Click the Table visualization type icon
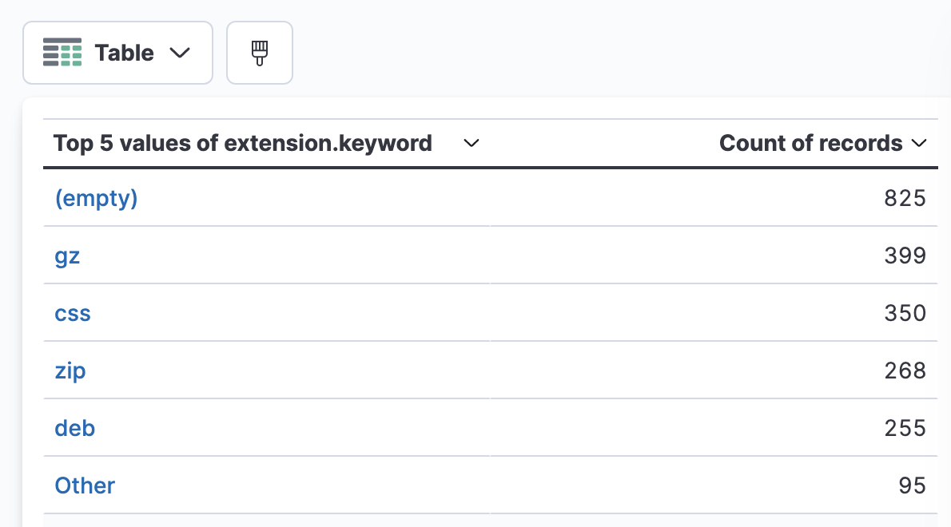Screen dimensions: 951x527 [62, 53]
